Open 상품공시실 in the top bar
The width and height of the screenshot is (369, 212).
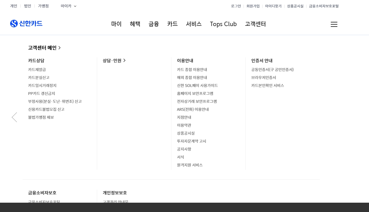click(295, 6)
